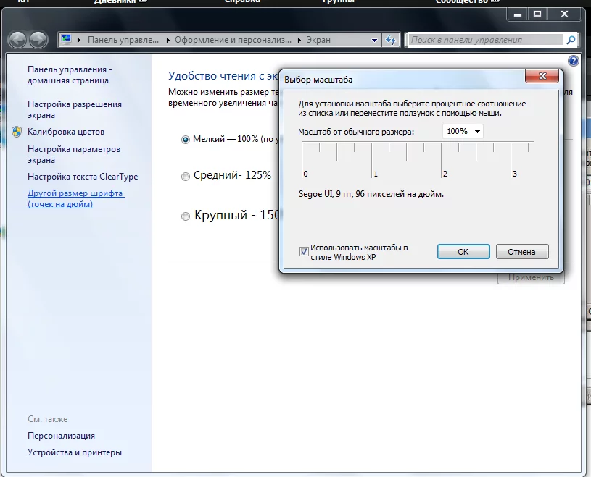
Task: Click Отмена in the scale dialog
Action: tap(521, 252)
